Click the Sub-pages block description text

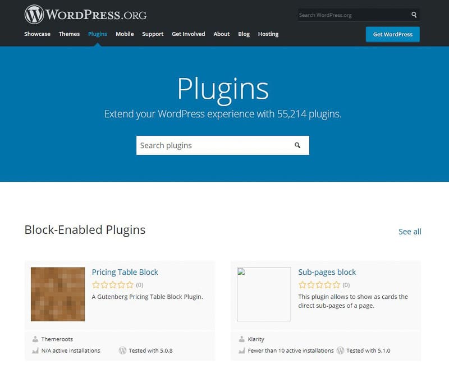coord(353,301)
